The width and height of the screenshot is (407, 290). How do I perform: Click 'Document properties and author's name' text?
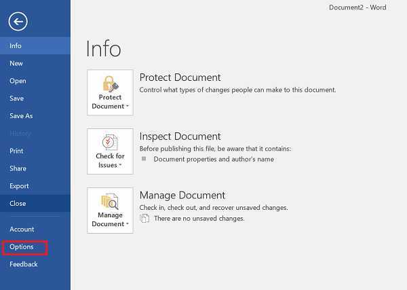[214, 159]
